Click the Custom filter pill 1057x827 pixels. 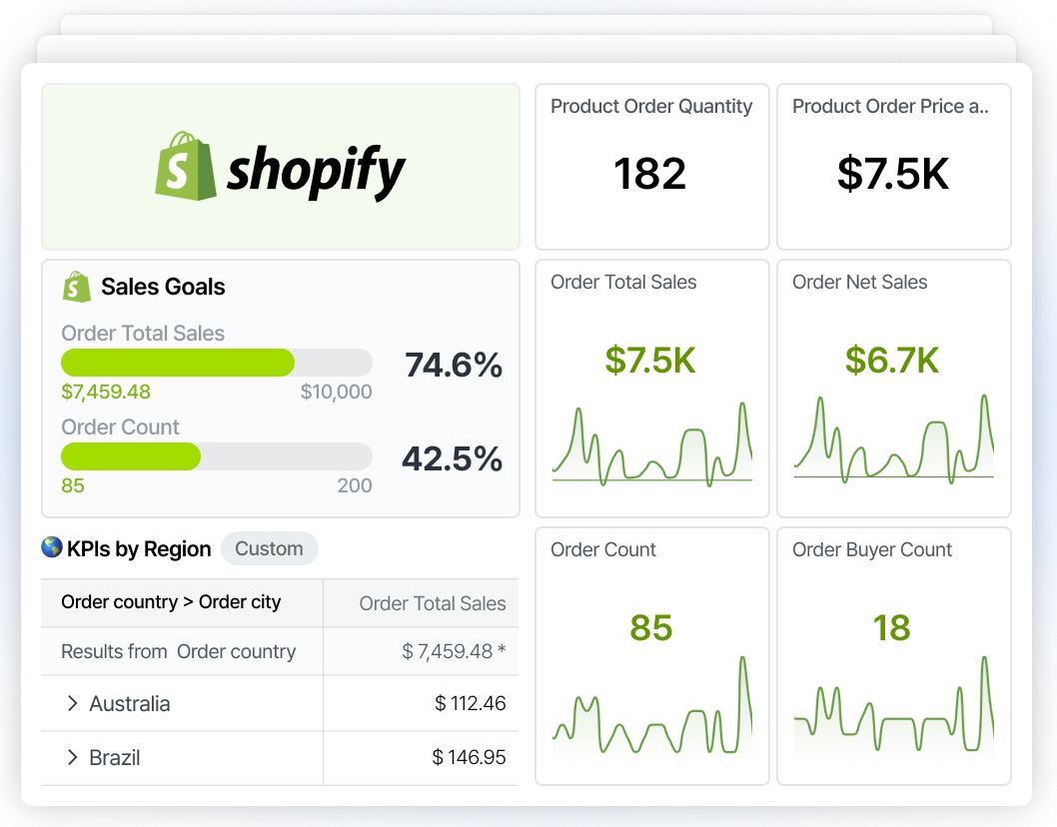tap(269, 548)
